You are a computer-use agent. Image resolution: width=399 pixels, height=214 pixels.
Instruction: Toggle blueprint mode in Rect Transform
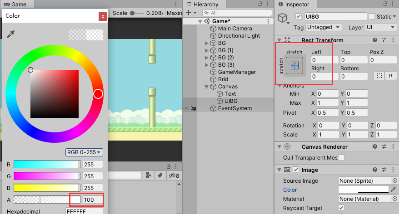(379, 76)
